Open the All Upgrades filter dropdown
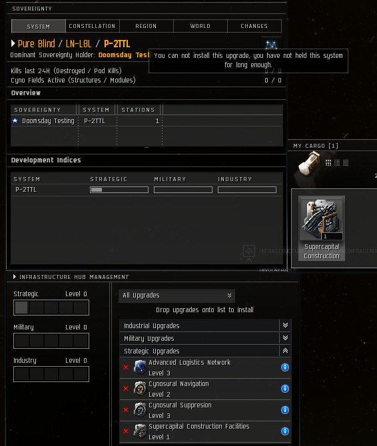This screenshot has width=377, height=446. [x=177, y=296]
